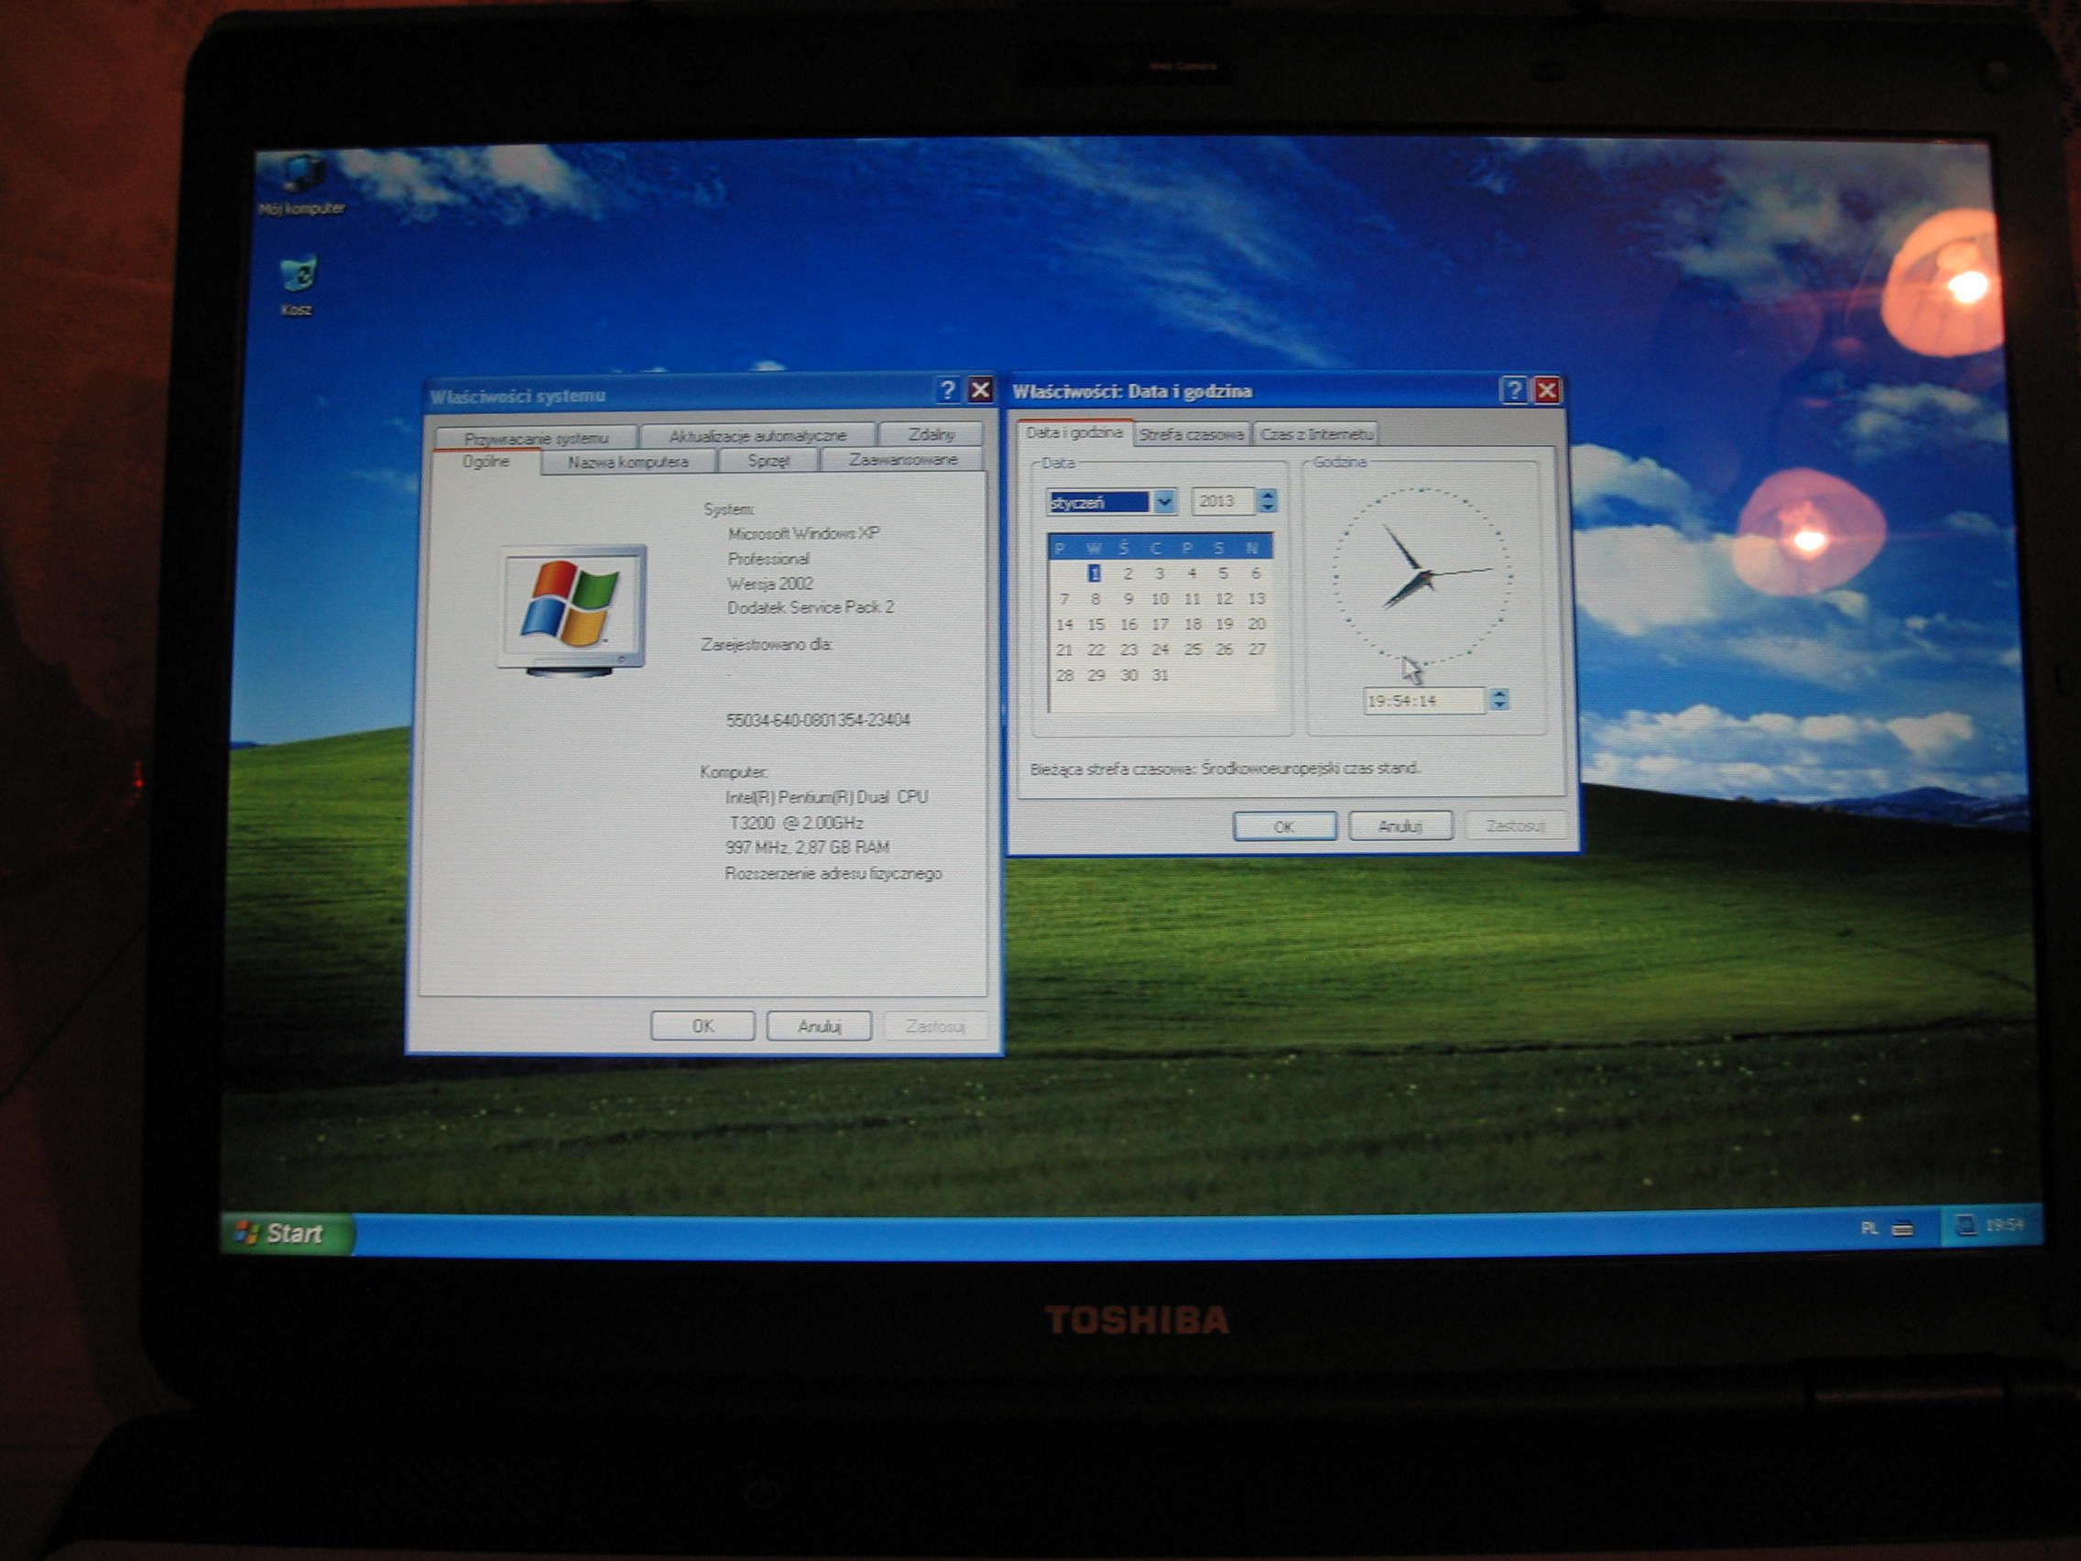This screenshot has height=1561, width=2081.
Task: Decrease the year with the down arrow
Action: [1268, 508]
